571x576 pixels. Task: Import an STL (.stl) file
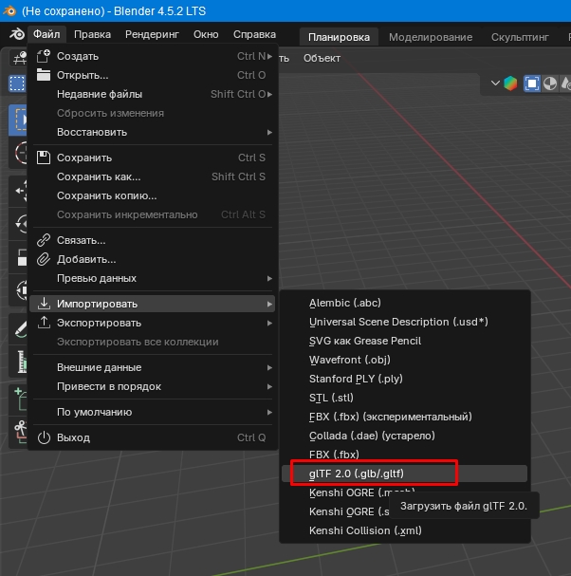404,399
